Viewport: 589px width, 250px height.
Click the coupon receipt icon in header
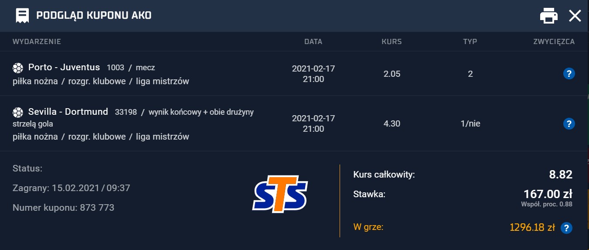(x=22, y=16)
